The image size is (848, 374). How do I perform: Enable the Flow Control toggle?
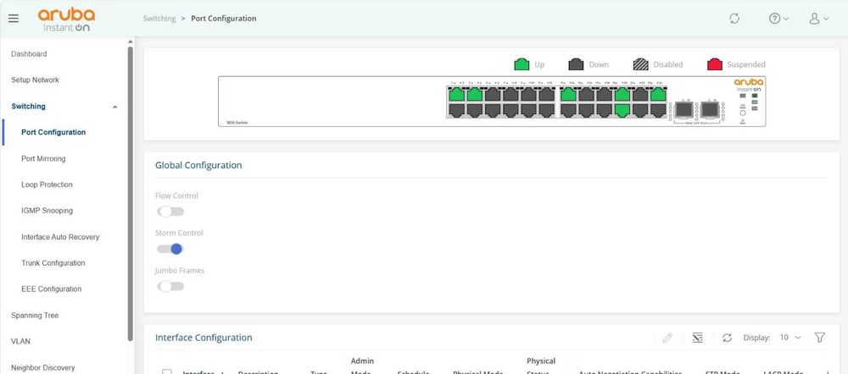tap(170, 212)
